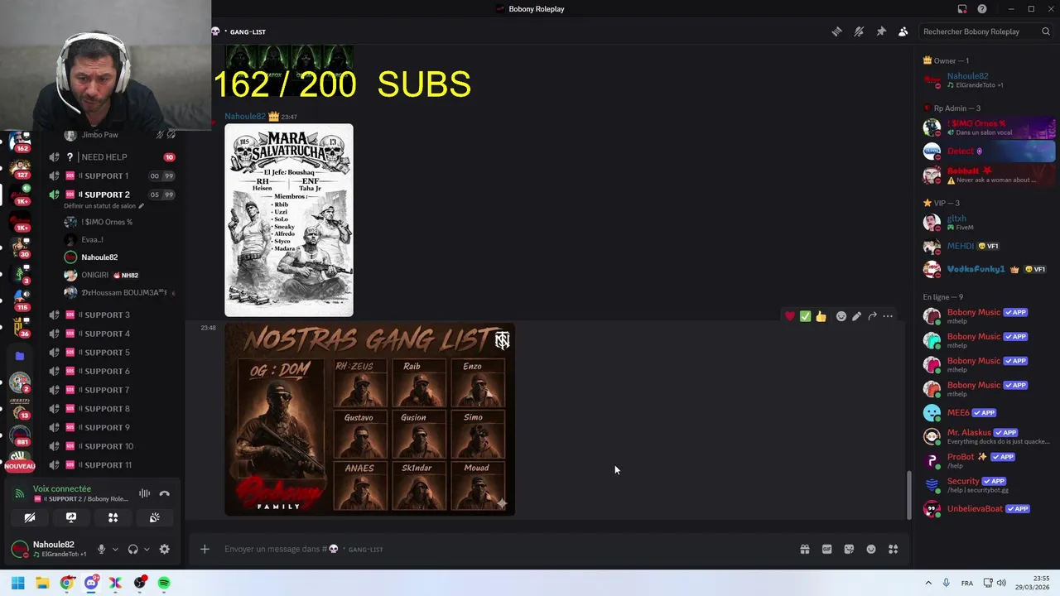Toggle channel notification mute bell
This screenshot has height=596, width=1060.
pyautogui.click(x=859, y=31)
